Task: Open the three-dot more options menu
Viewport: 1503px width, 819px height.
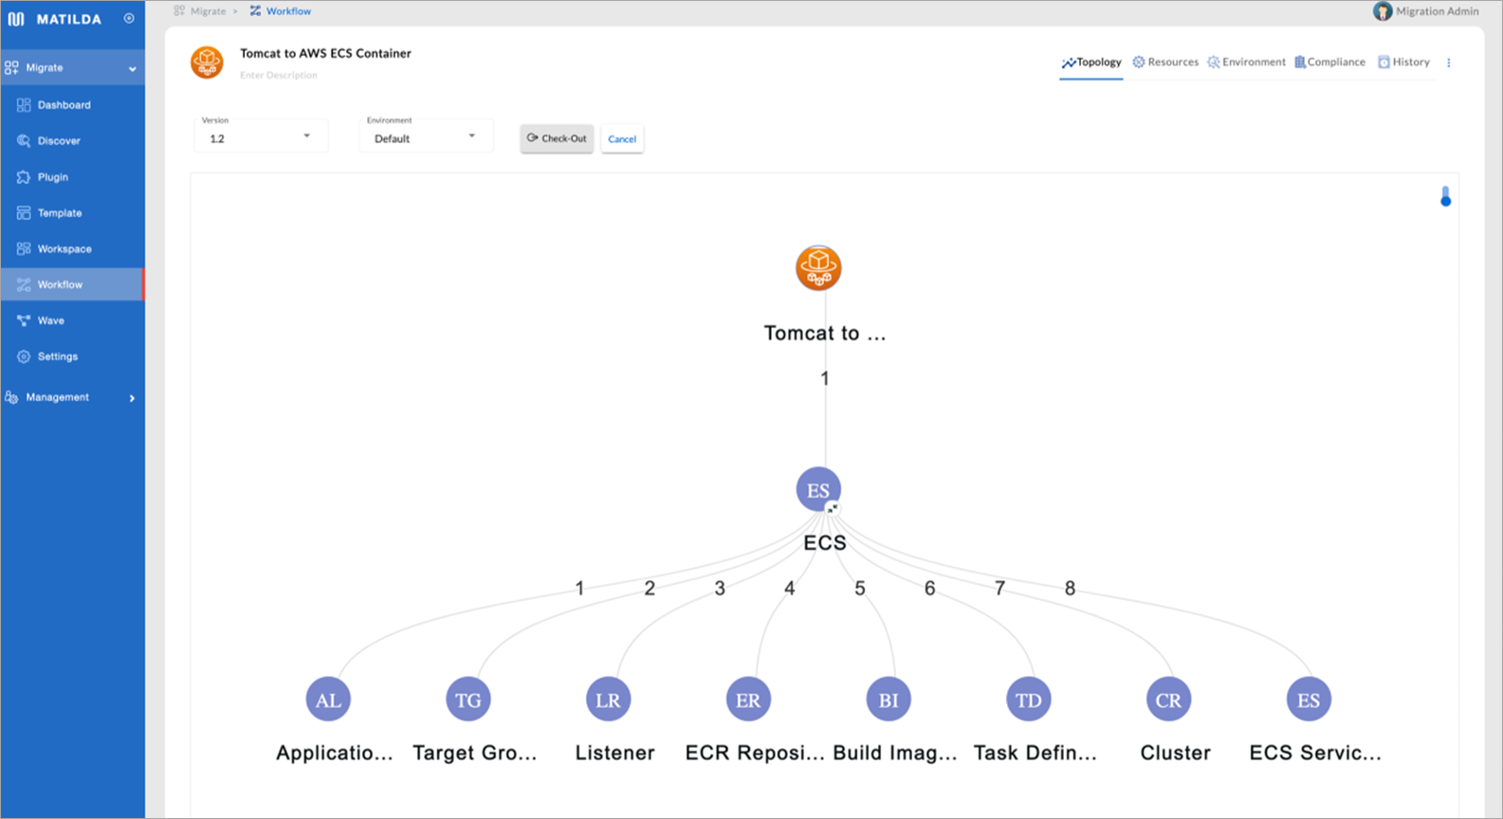Action: (1448, 63)
